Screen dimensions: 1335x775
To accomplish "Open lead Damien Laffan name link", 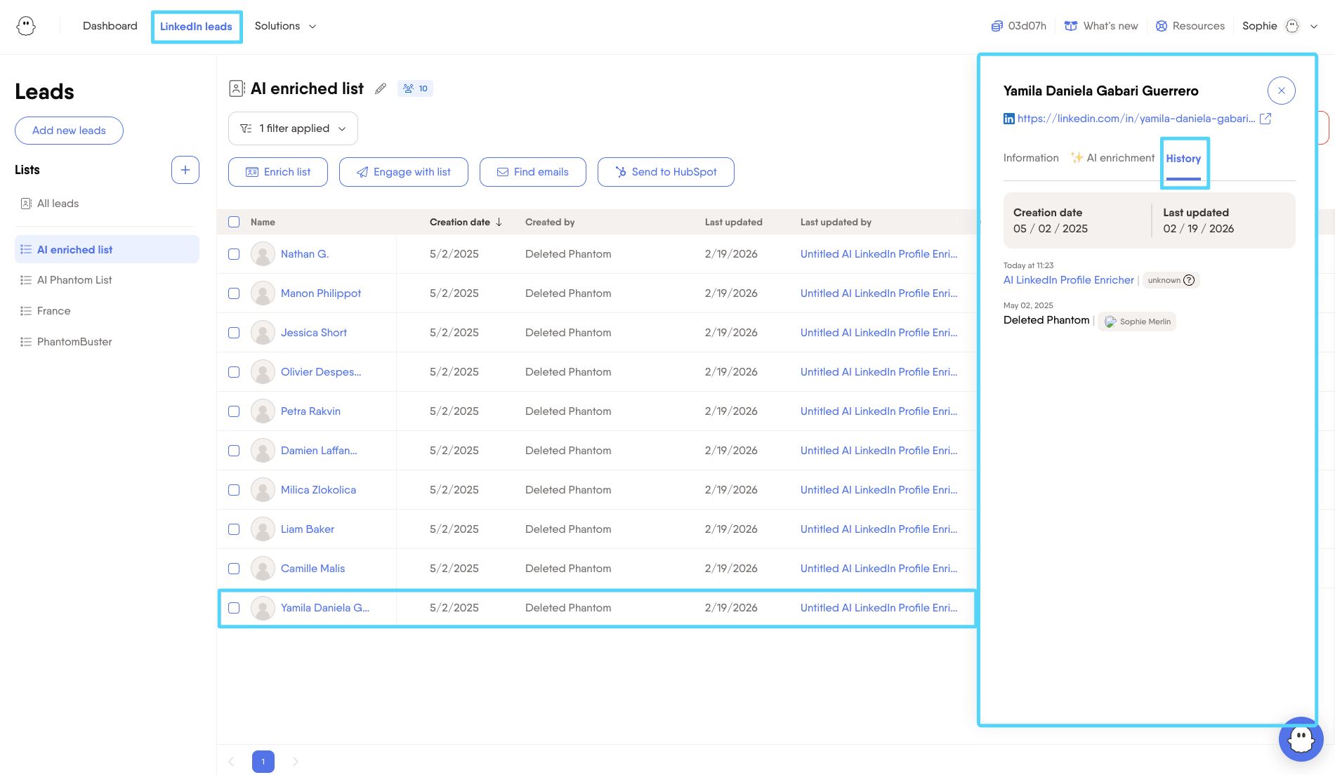I will click(319, 451).
